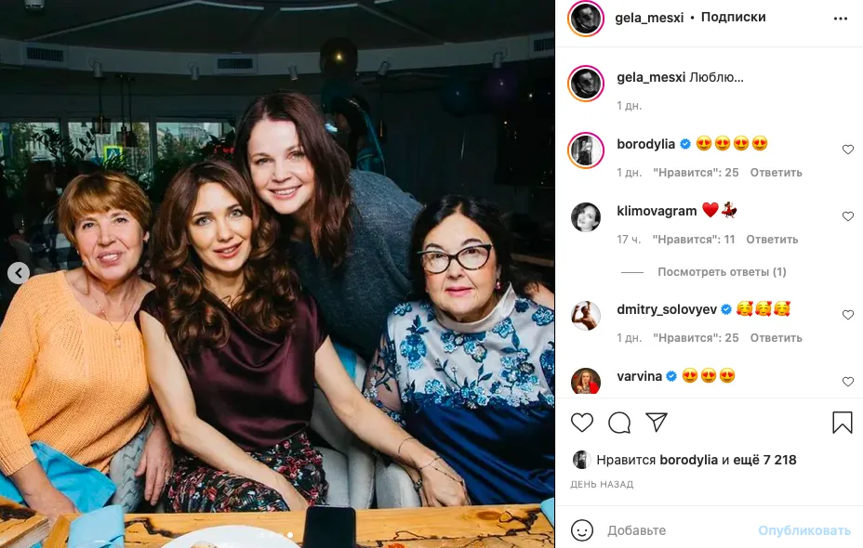Go to previous photo arrow

click(x=19, y=273)
